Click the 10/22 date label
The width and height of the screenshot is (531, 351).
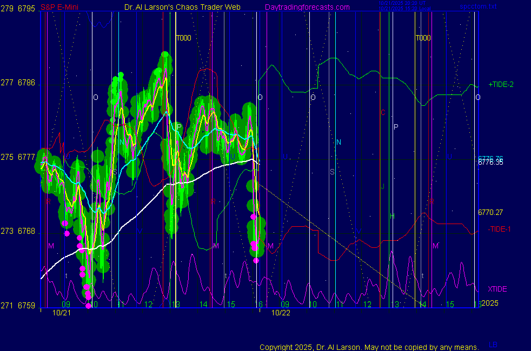[x=281, y=313]
